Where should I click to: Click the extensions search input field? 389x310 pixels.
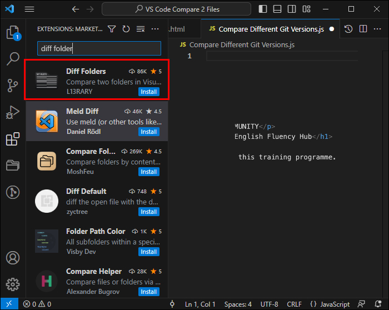point(99,48)
